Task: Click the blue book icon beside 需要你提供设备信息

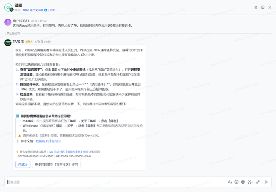Action: coord(18,116)
